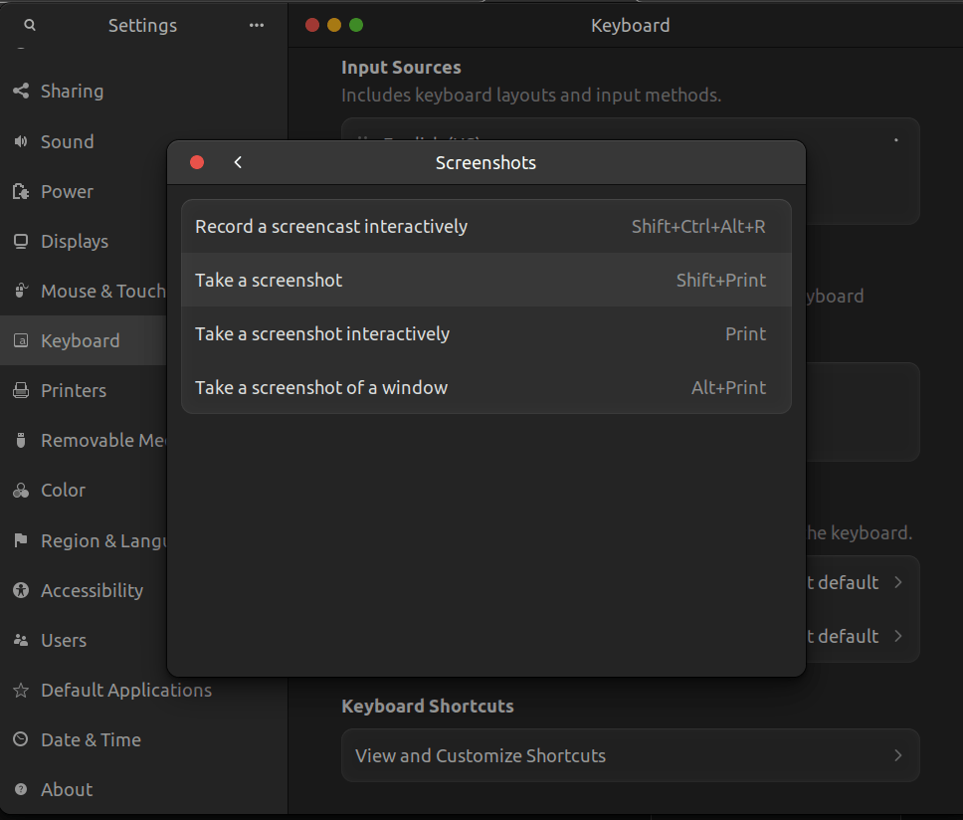This screenshot has width=963, height=820.
Task: Open View and Customize Shortcuts
Action: coord(630,755)
